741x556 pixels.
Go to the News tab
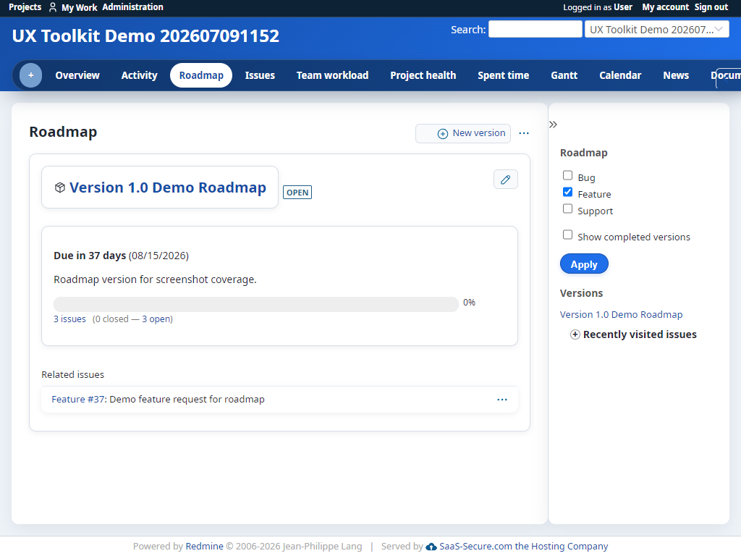[676, 75]
